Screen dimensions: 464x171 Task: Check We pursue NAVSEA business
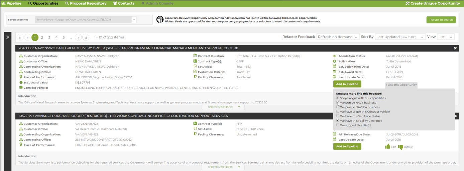tap(338, 107)
